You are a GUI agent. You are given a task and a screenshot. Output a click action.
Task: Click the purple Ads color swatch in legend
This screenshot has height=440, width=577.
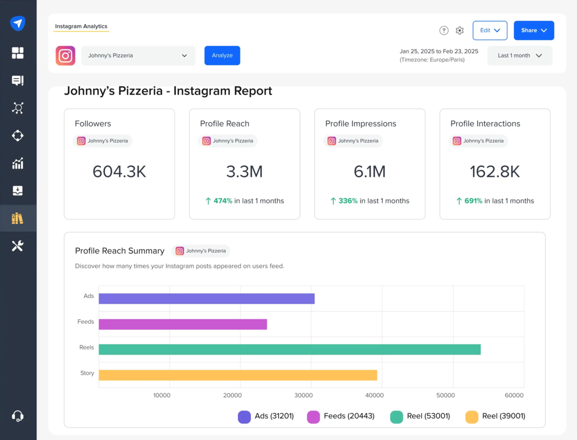click(x=243, y=416)
